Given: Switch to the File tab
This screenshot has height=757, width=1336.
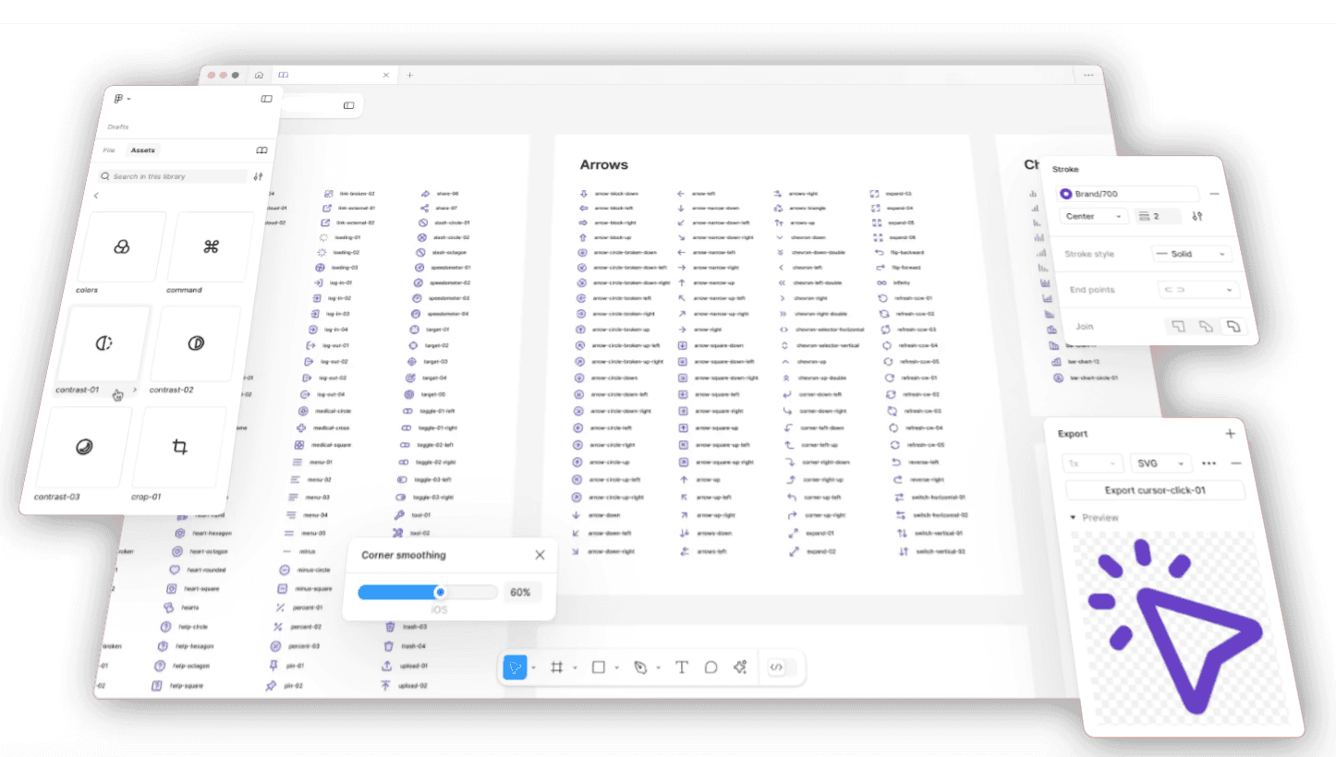Looking at the screenshot, I should [109, 150].
